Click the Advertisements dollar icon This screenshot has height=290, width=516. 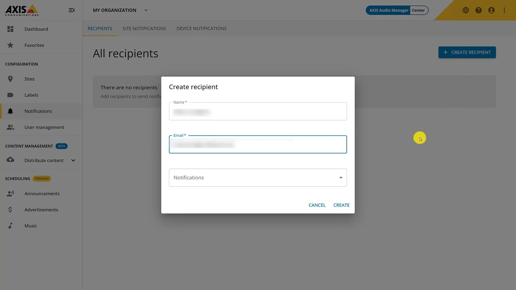point(10,210)
